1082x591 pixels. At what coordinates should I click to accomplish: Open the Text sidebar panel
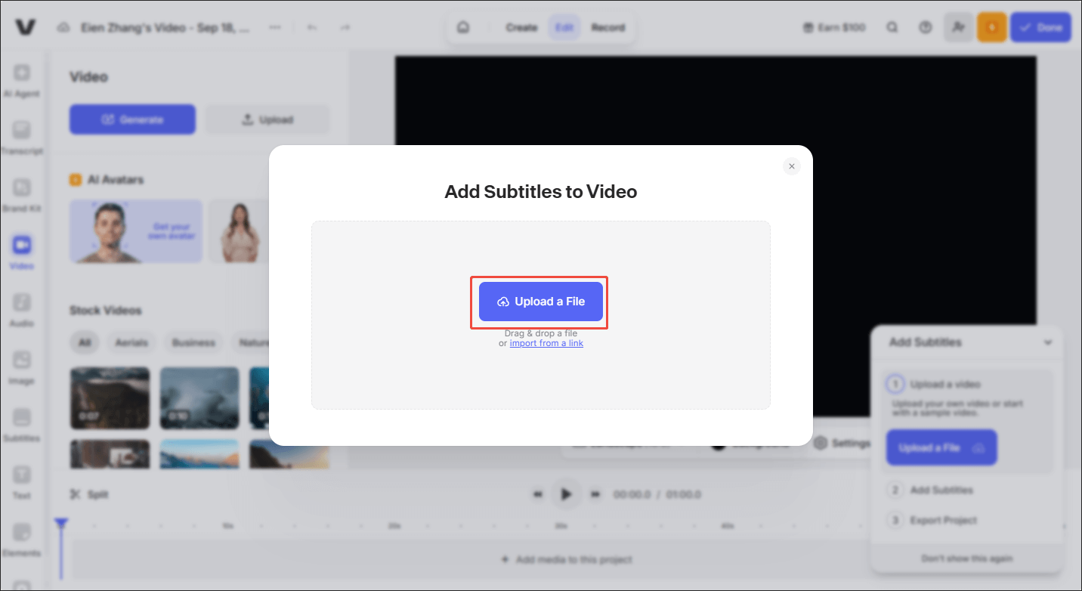click(22, 482)
